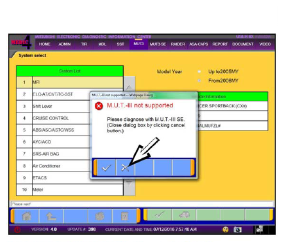Click the back arrow icon in the bottom toolbar
Screen dimensions: 284x248
point(51,216)
